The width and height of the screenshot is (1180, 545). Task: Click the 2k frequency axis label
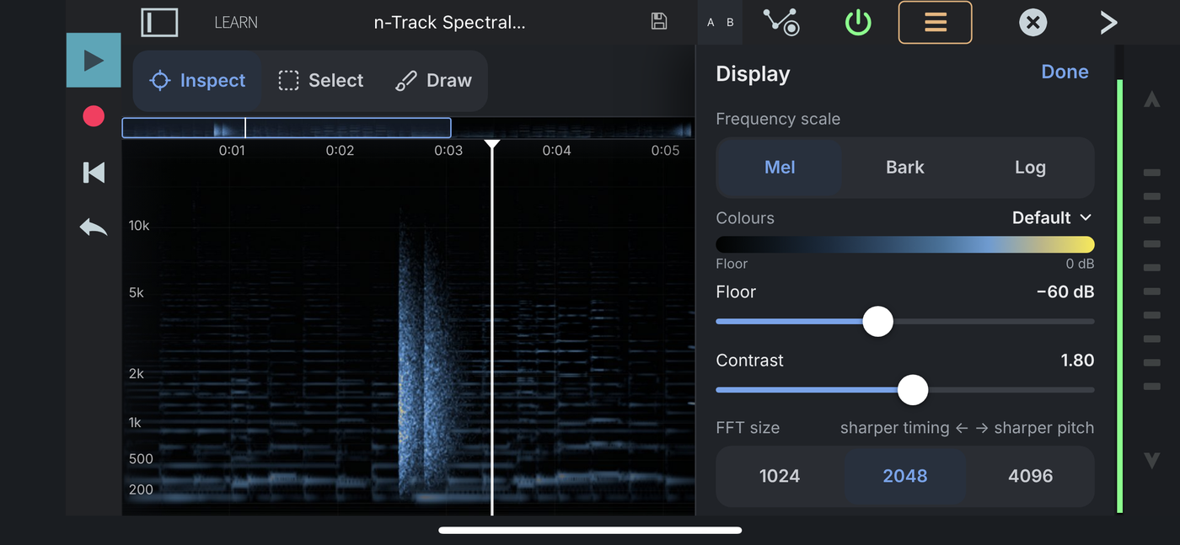coord(136,373)
